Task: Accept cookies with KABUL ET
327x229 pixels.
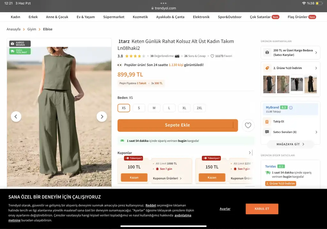Action: [262, 209]
